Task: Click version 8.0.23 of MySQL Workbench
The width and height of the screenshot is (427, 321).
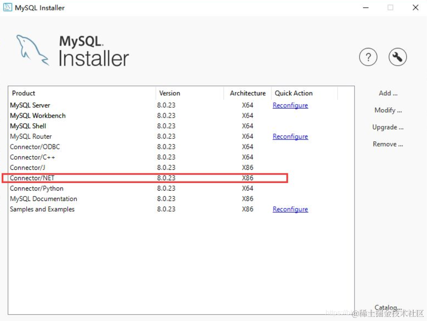Action: 166,115
